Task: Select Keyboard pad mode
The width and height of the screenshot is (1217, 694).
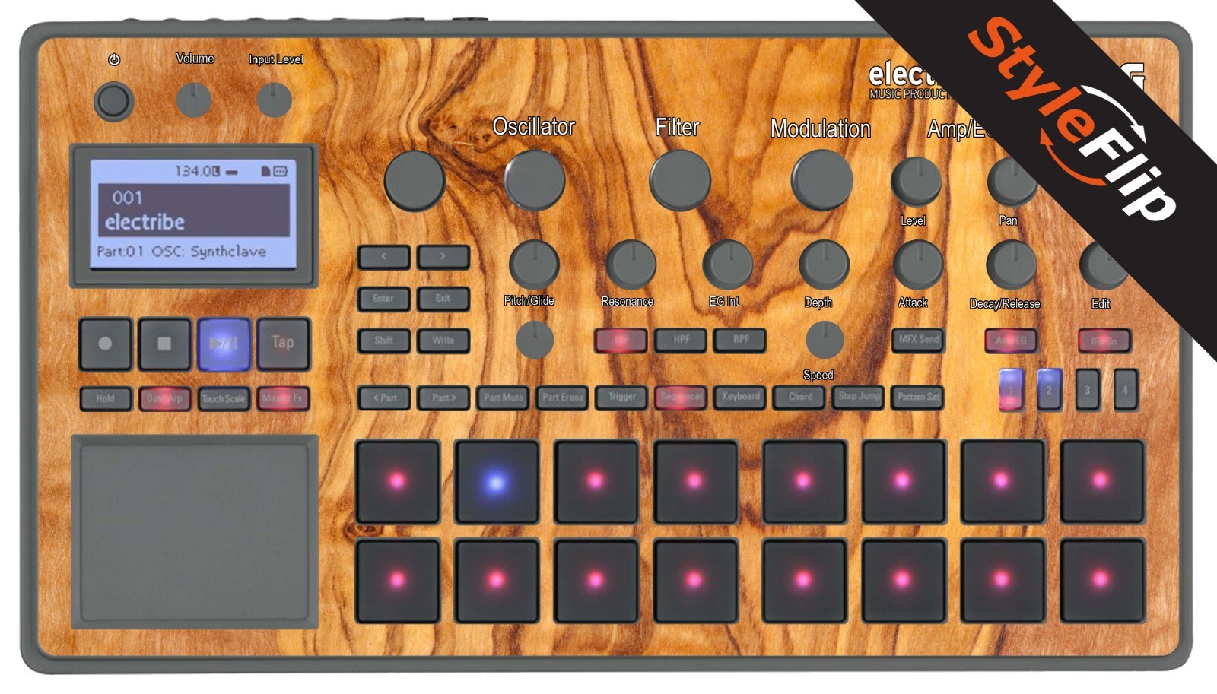Action: 741,397
